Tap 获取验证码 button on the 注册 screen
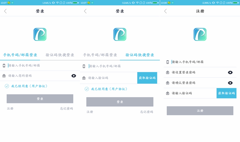The height and width of the screenshot is (142, 240). point(226,93)
